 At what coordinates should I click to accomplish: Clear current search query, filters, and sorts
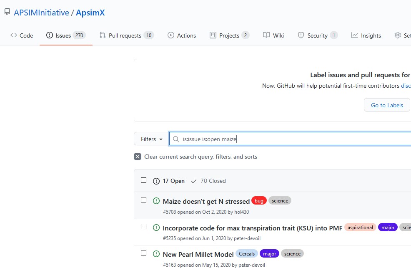(x=195, y=157)
